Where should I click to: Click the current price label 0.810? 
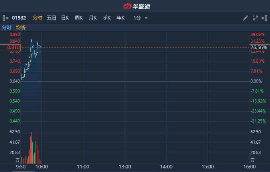click(14, 47)
